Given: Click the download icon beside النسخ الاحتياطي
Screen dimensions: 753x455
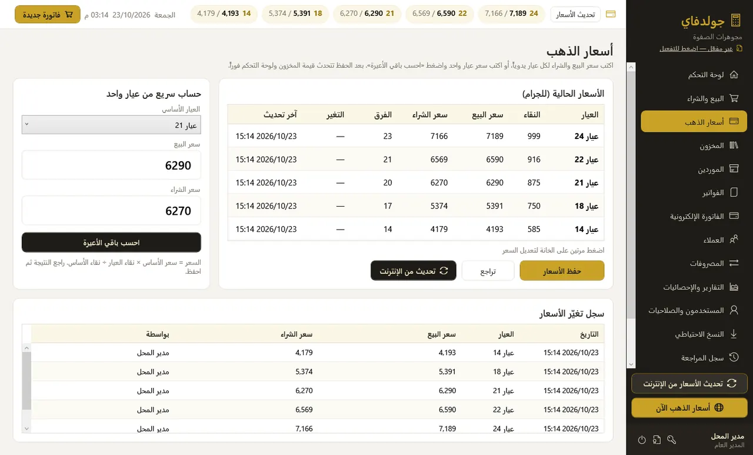Looking at the screenshot, I should pos(734,334).
